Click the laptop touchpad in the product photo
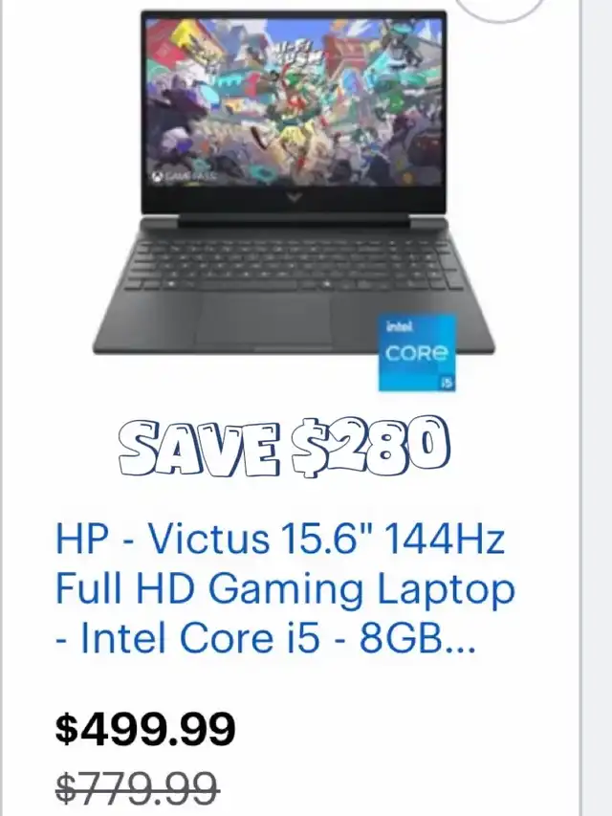 point(264,319)
